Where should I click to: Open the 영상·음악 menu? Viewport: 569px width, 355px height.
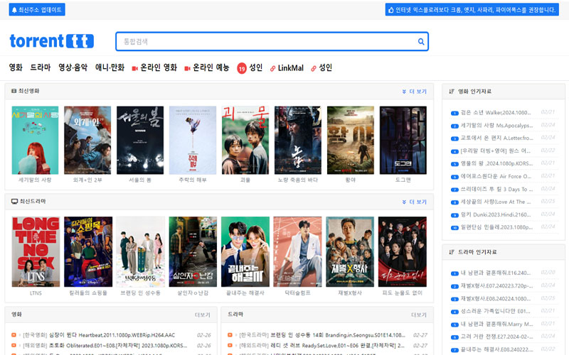73,67
